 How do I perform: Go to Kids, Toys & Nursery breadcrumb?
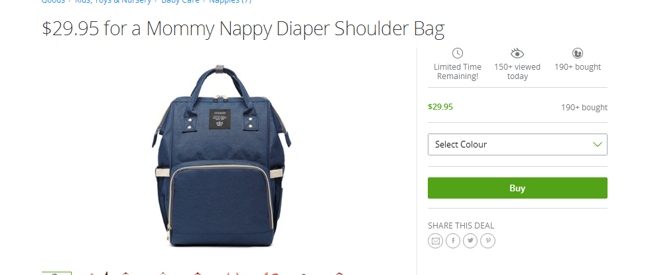(x=113, y=1)
